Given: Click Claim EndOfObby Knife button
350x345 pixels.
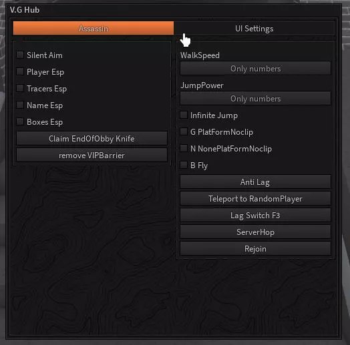Looking at the screenshot, I should (x=92, y=139).
